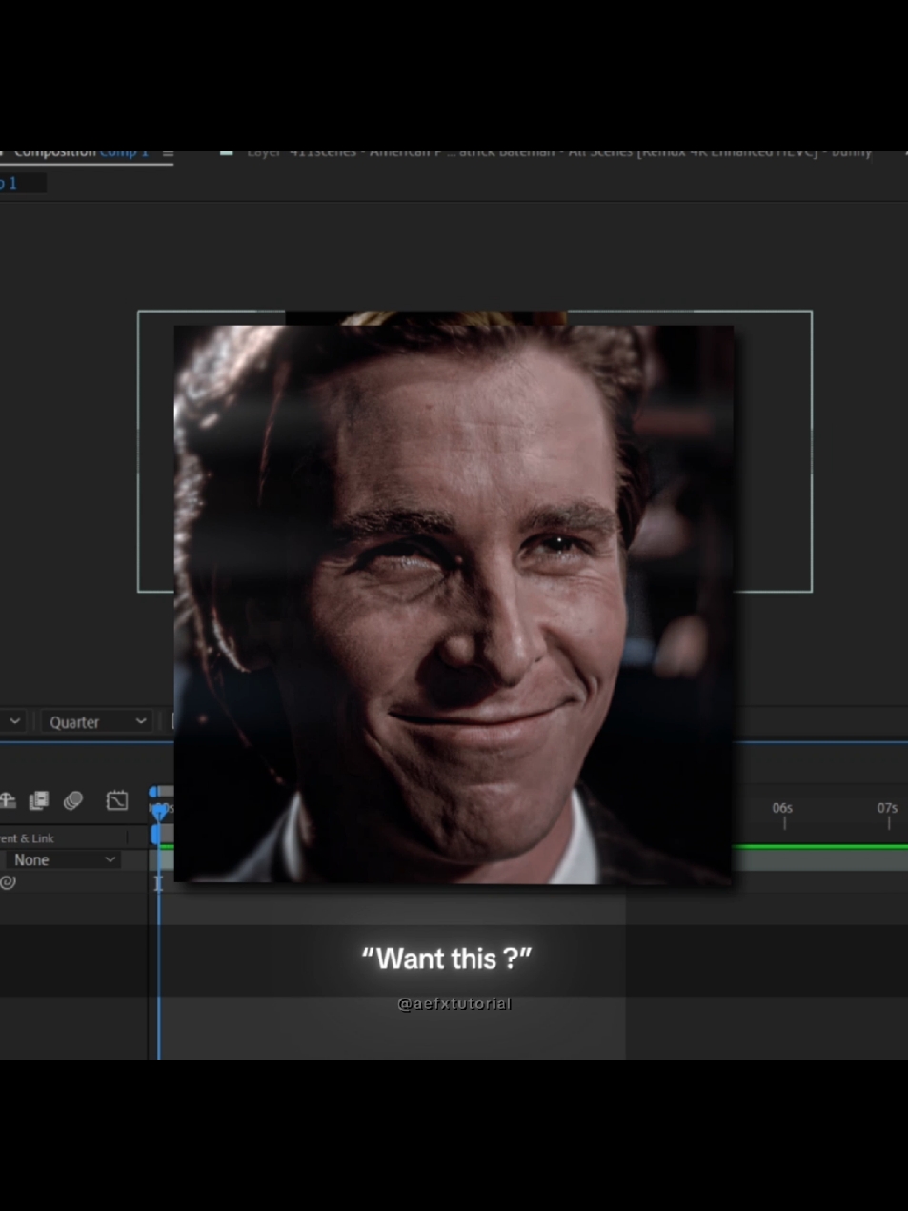
Task: Toggle the Hide Shy Layers icon
Action: point(7,800)
